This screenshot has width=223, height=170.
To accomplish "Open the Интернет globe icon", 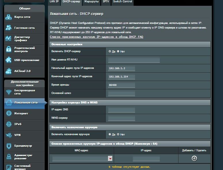I will [x=9, y=114].
